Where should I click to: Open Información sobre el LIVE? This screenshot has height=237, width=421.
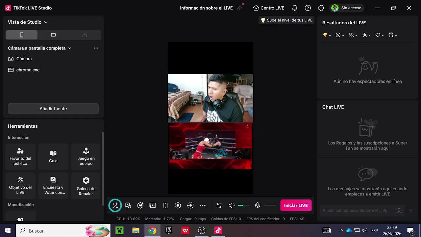pyautogui.click(x=206, y=8)
